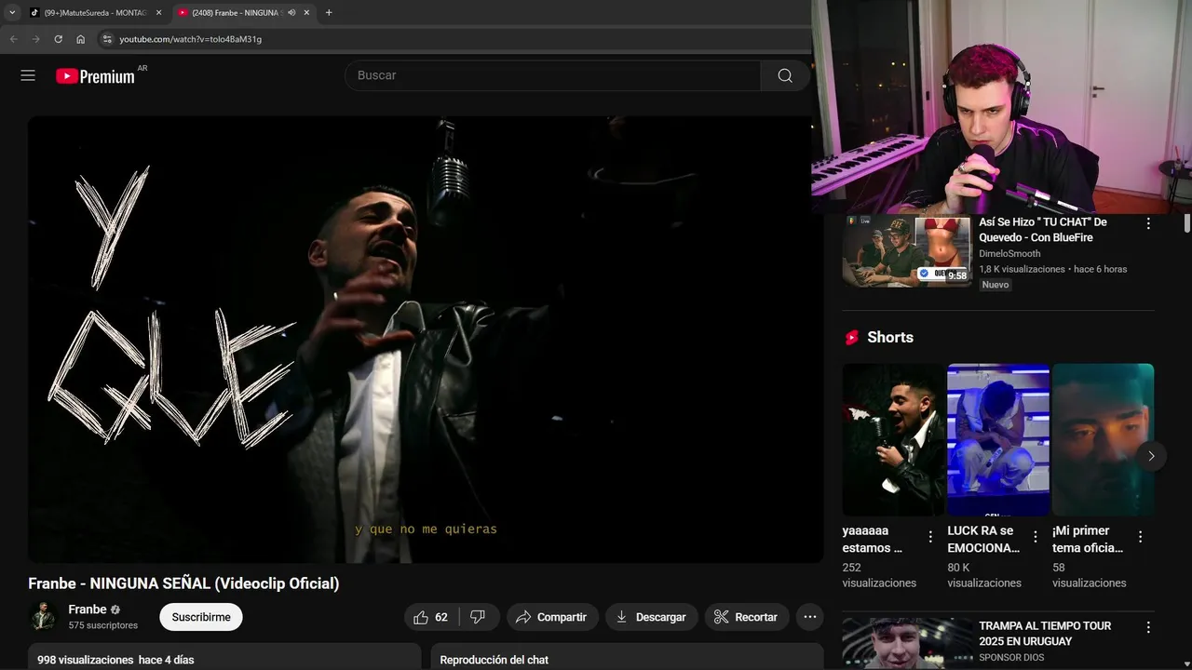Like the video with 62 likes
Screen dimensions: 1192x670
[430, 617]
